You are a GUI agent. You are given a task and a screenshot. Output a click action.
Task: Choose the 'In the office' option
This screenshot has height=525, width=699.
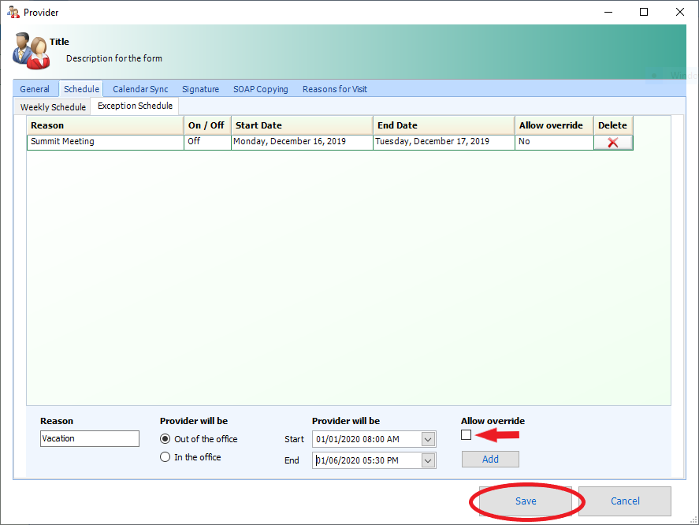pyautogui.click(x=165, y=456)
